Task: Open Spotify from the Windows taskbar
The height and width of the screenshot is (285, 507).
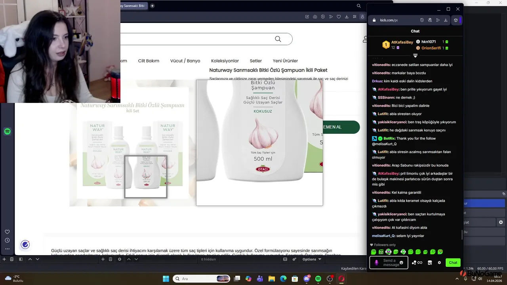Action: [318, 279]
